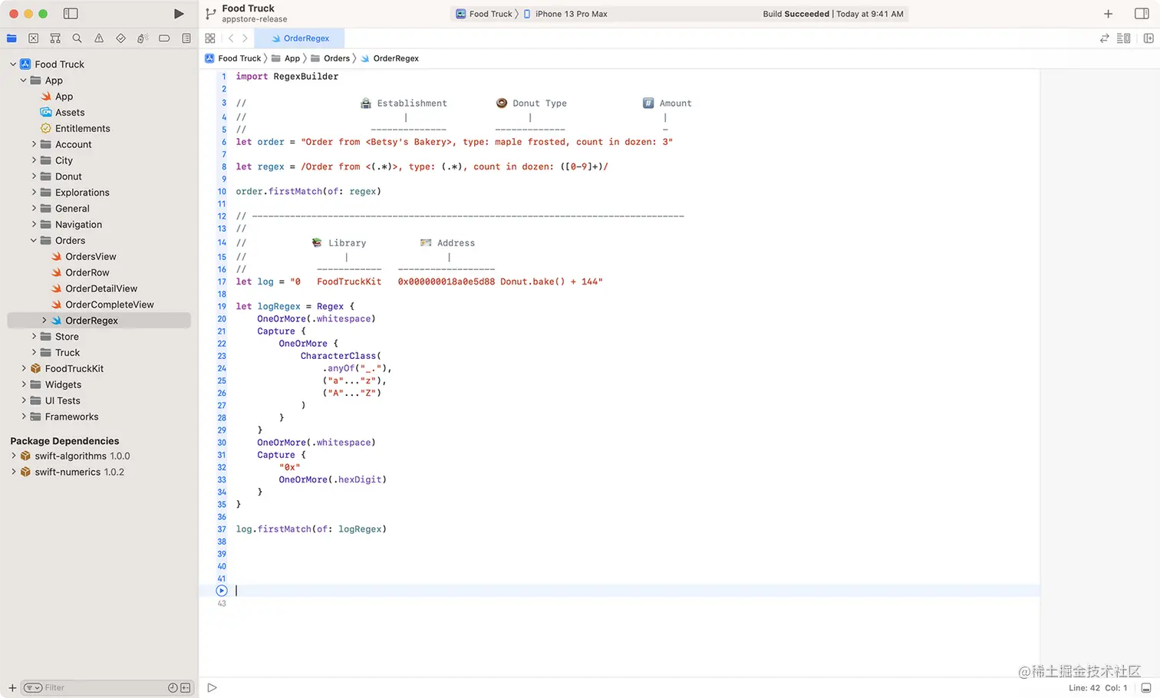Select the Report navigator list icon
The image size is (1160, 698).
point(186,38)
